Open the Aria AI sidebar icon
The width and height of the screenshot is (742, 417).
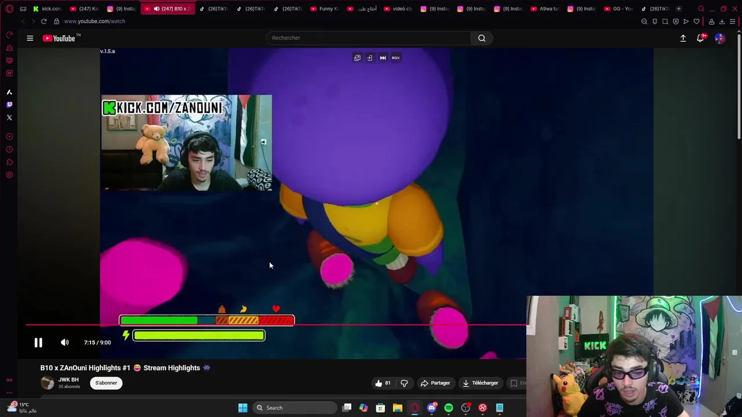coord(9,92)
